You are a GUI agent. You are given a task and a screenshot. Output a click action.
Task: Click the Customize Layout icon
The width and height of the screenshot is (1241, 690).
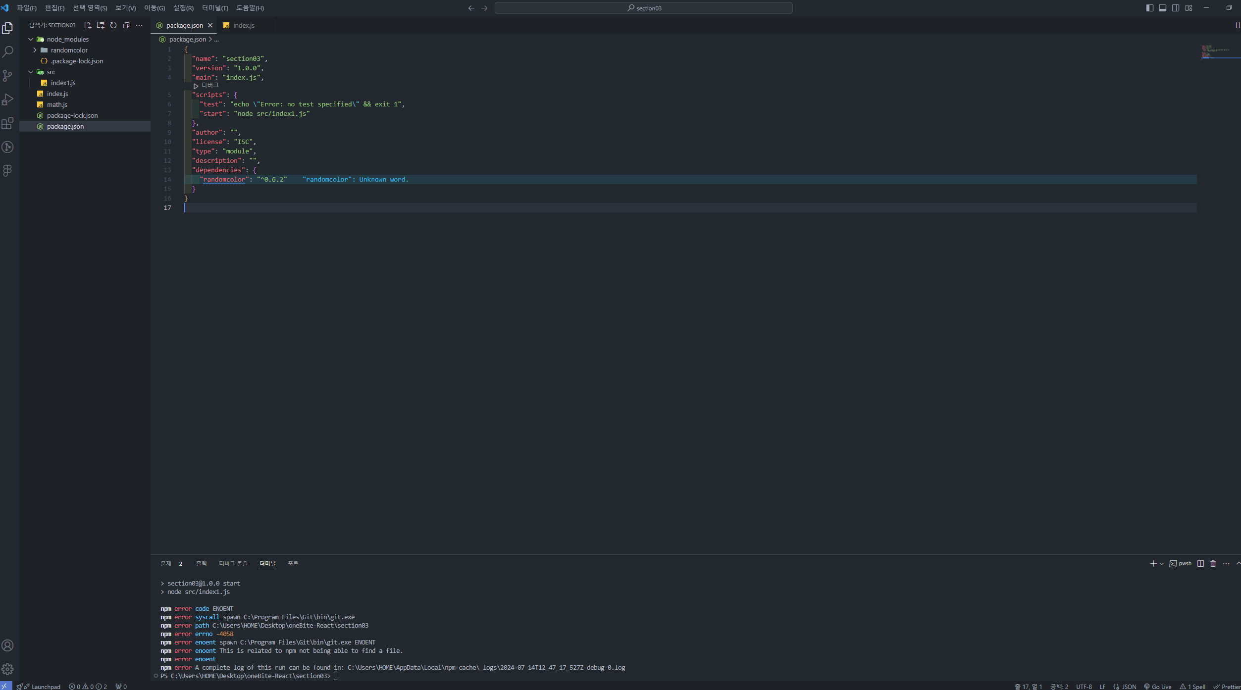tap(1189, 8)
